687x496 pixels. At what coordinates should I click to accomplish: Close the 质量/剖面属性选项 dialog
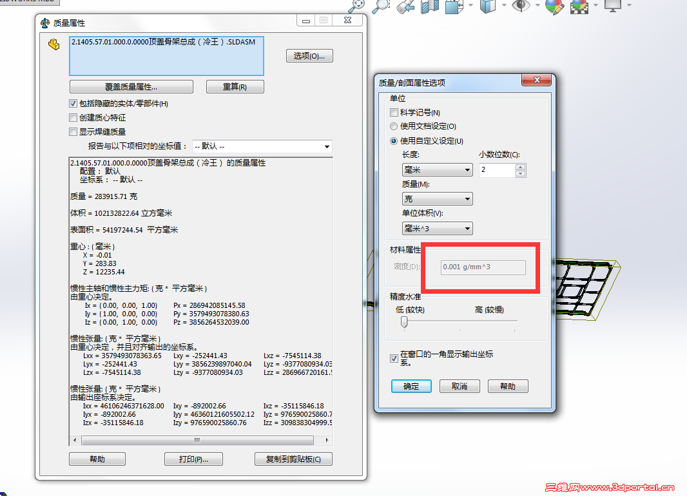(537, 80)
